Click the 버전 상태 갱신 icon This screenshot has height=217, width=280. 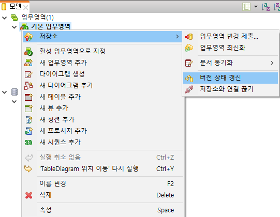[189, 78]
